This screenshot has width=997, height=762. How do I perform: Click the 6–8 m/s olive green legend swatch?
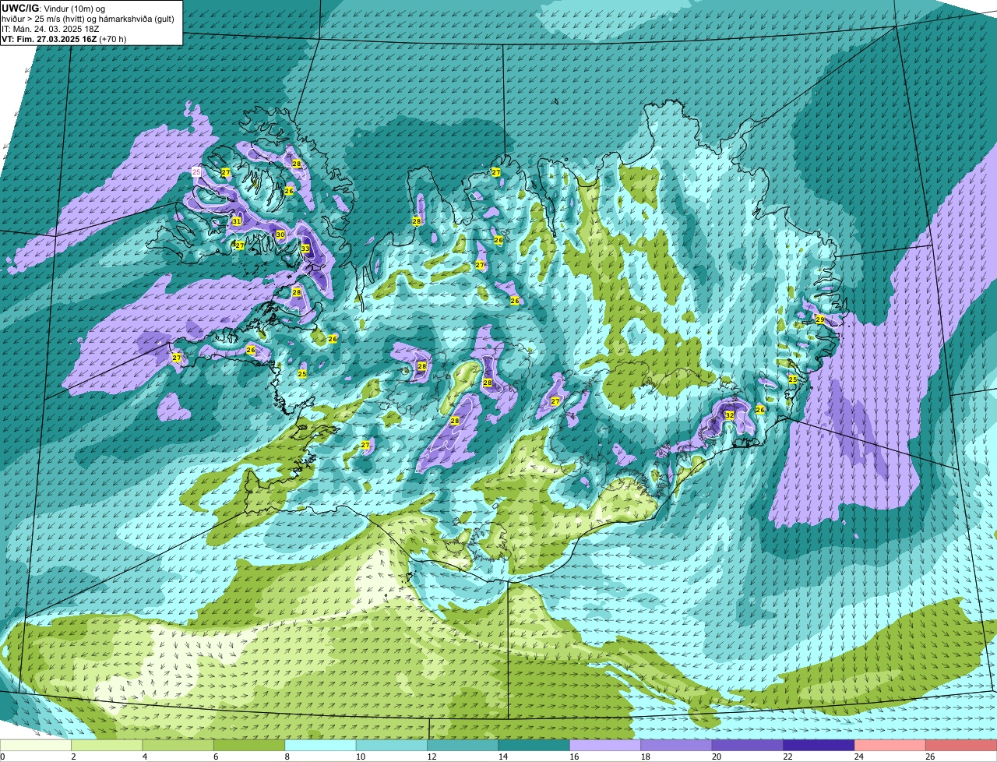point(249,745)
